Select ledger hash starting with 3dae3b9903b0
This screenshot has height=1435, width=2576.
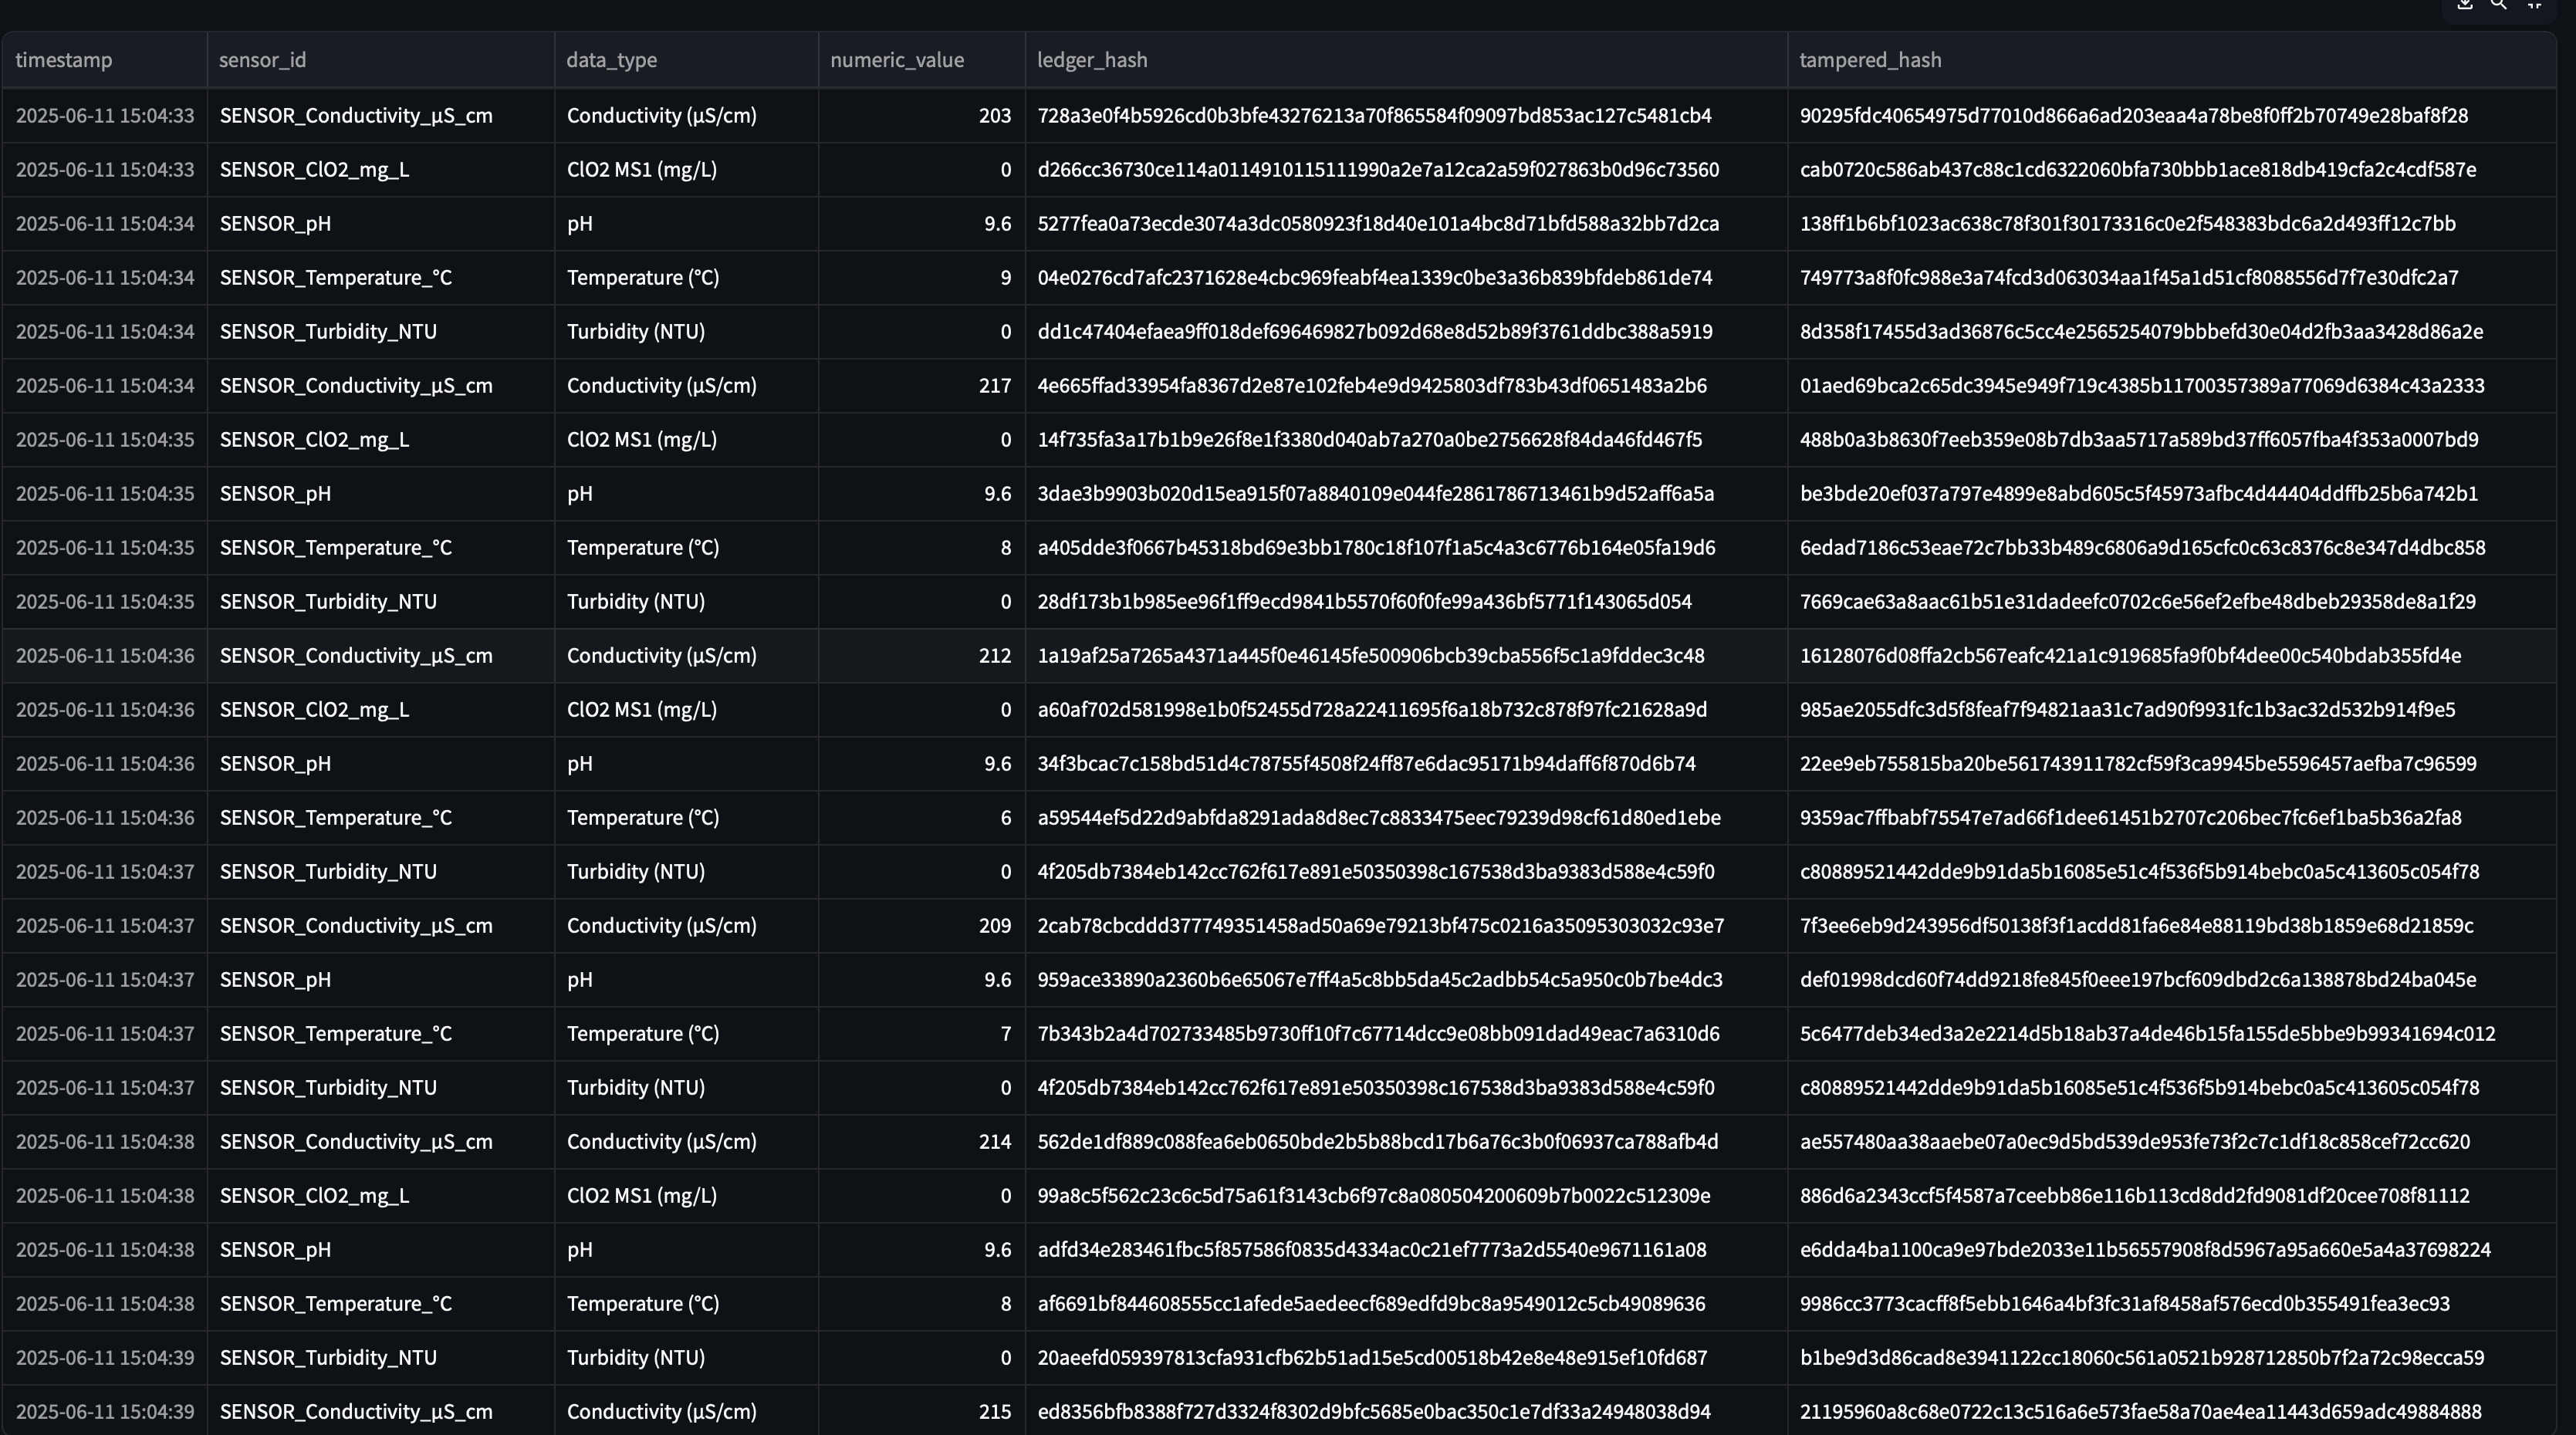click(x=1406, y=493)
